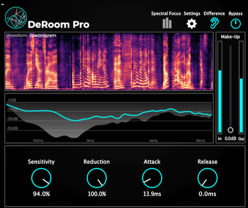Screen dimensions: 248x208
Task: Click the 0.0dB Make-Up gain readout
Action: pos(230,139)
